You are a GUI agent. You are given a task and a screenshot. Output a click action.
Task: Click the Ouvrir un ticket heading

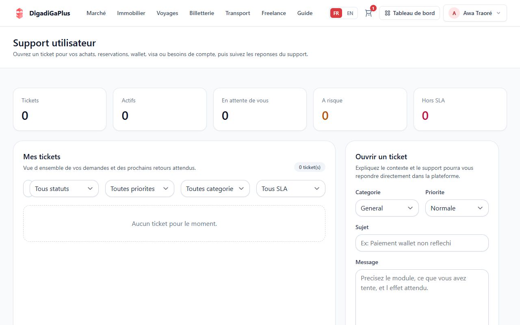(x=381, y=156)
